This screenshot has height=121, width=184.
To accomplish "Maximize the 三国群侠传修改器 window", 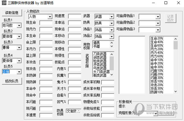I will [166, 3].
